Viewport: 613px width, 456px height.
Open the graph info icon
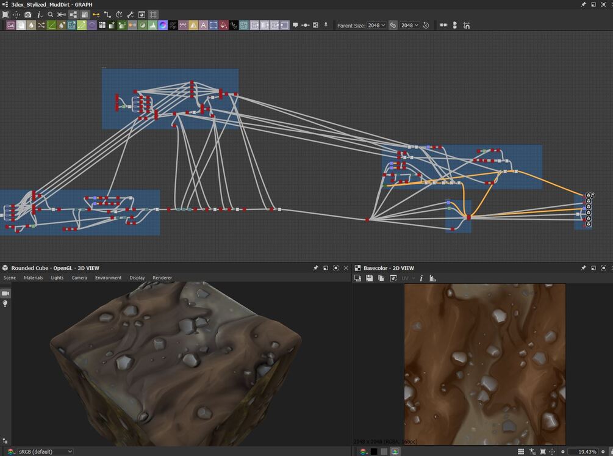tap(39, 15)
